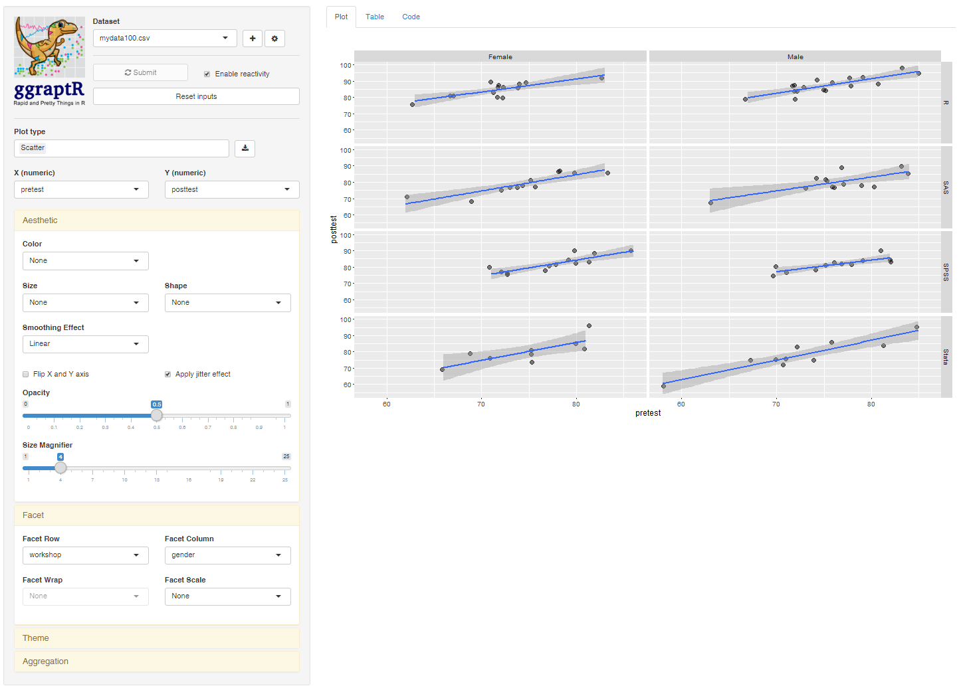Expand the Aggregation section
This screenshot has width=959, height=694.
pyautogui.click(x=156, y=661)
